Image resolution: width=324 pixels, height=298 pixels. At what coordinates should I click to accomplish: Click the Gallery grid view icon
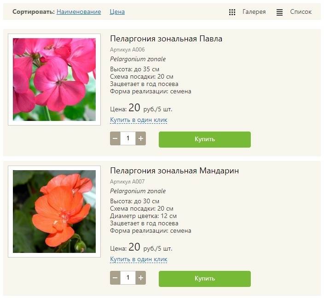coord(232,12)
